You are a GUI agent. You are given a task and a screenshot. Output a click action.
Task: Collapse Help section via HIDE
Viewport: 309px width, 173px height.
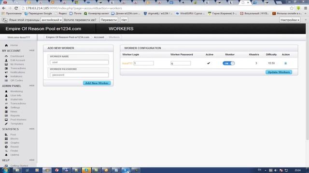(x=32, y=160)
